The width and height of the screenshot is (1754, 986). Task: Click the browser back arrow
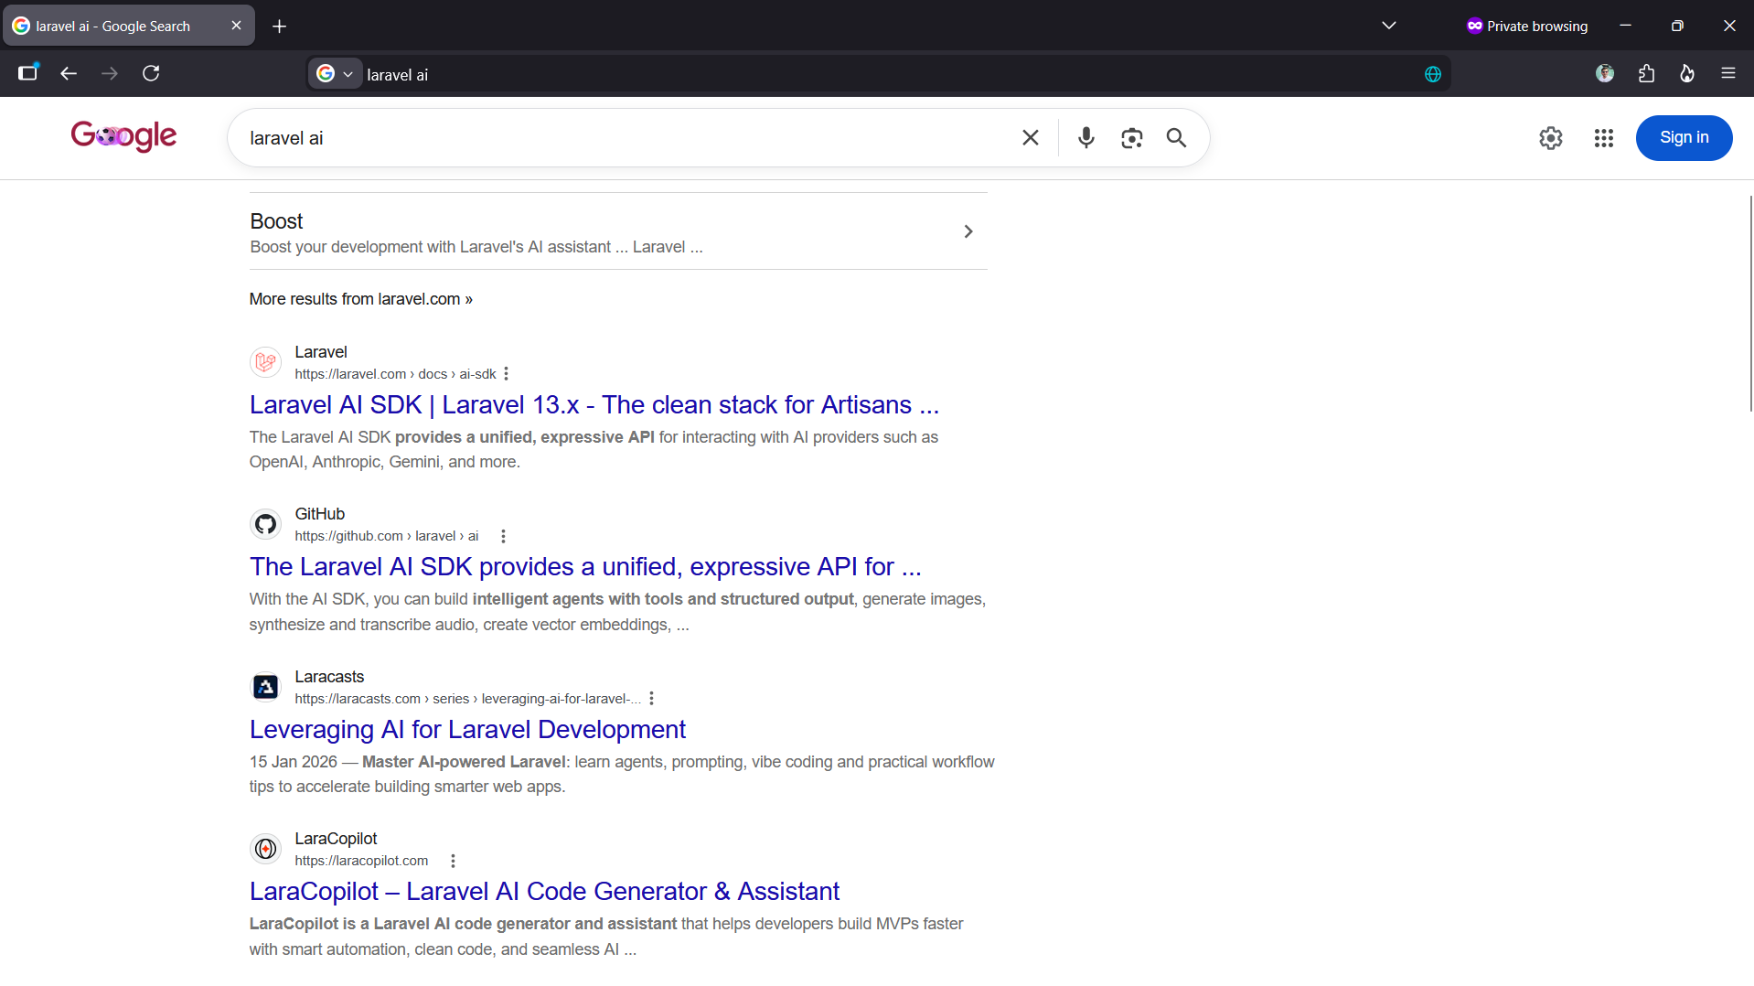tap(69, 73)
